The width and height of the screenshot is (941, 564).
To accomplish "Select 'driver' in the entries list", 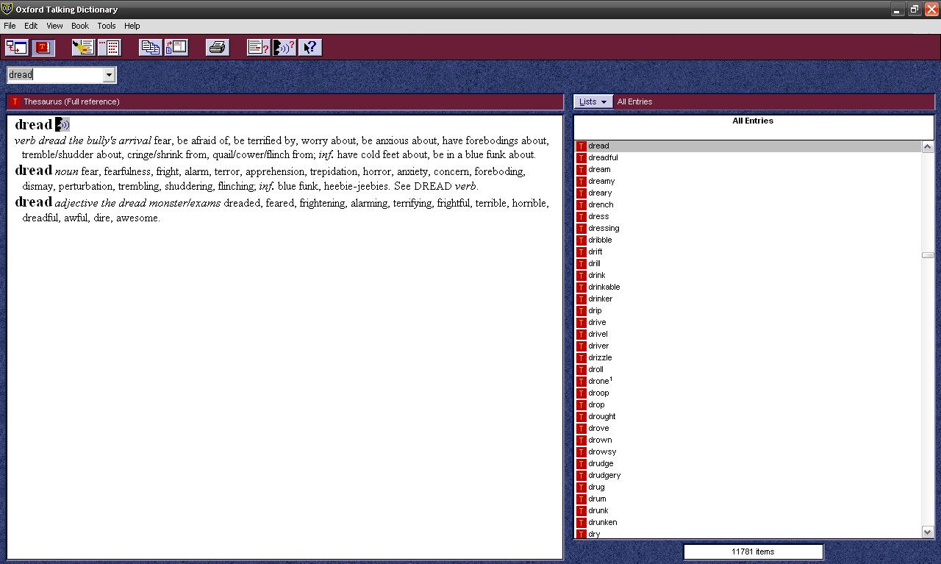I will [598, 346].
